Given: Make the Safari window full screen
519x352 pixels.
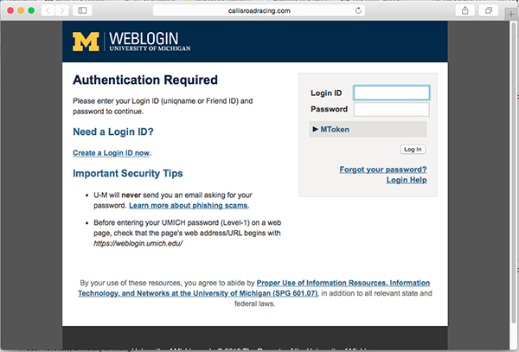Looking at the screenshot, I should [x=31, y=10].
